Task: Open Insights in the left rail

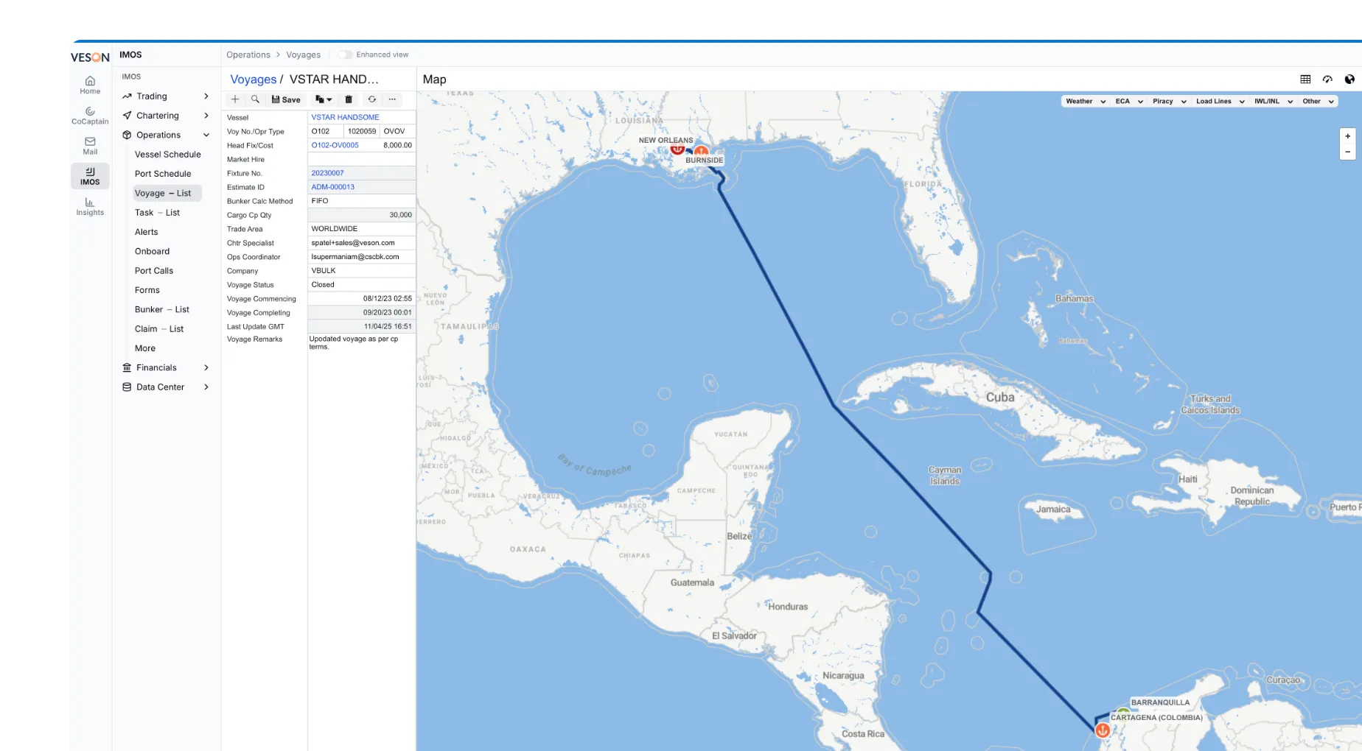Action: 90,207
